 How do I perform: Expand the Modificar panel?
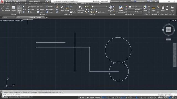coord(43,15)
